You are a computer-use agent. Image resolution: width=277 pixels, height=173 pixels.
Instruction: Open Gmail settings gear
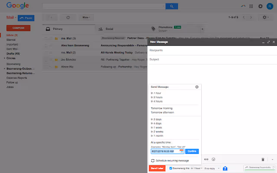pos(265,17)
